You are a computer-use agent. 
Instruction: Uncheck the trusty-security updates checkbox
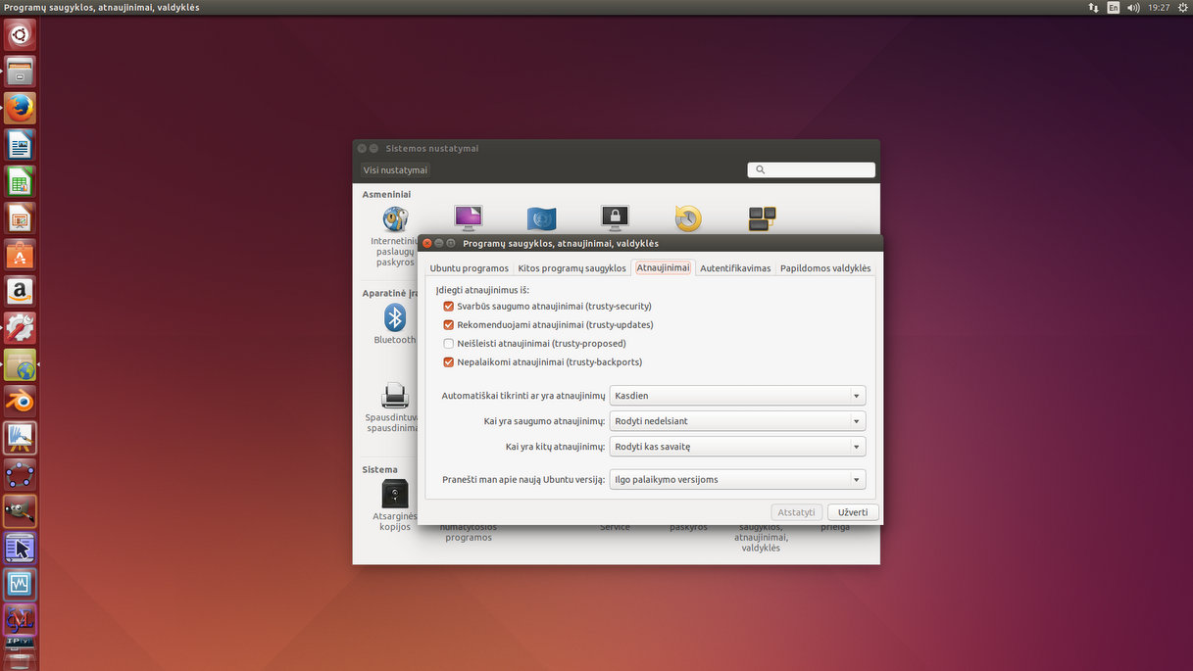449,307
